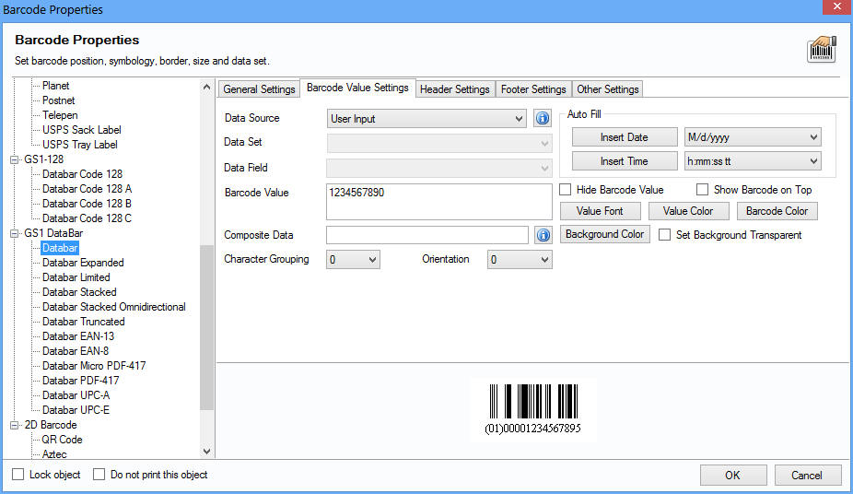Enable Do not print this object
The height and width of the screenshot is (494, 853).
pyautogui.click(x=99, y=475)
